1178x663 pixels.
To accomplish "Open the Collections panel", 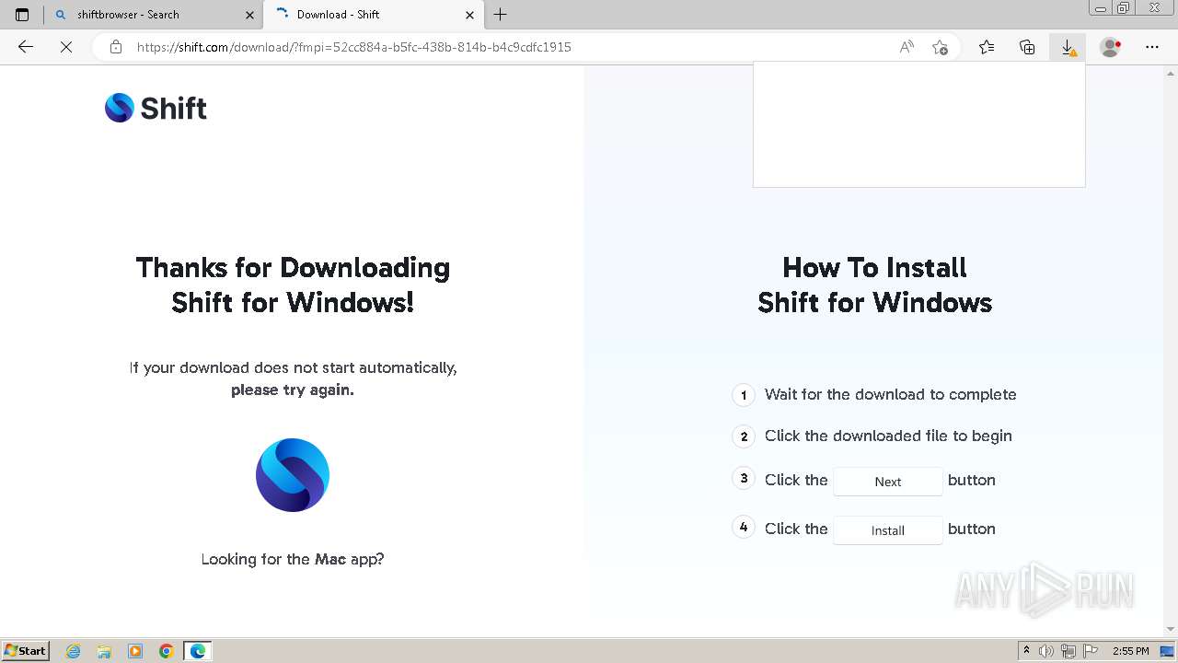I will point(1027,47).
